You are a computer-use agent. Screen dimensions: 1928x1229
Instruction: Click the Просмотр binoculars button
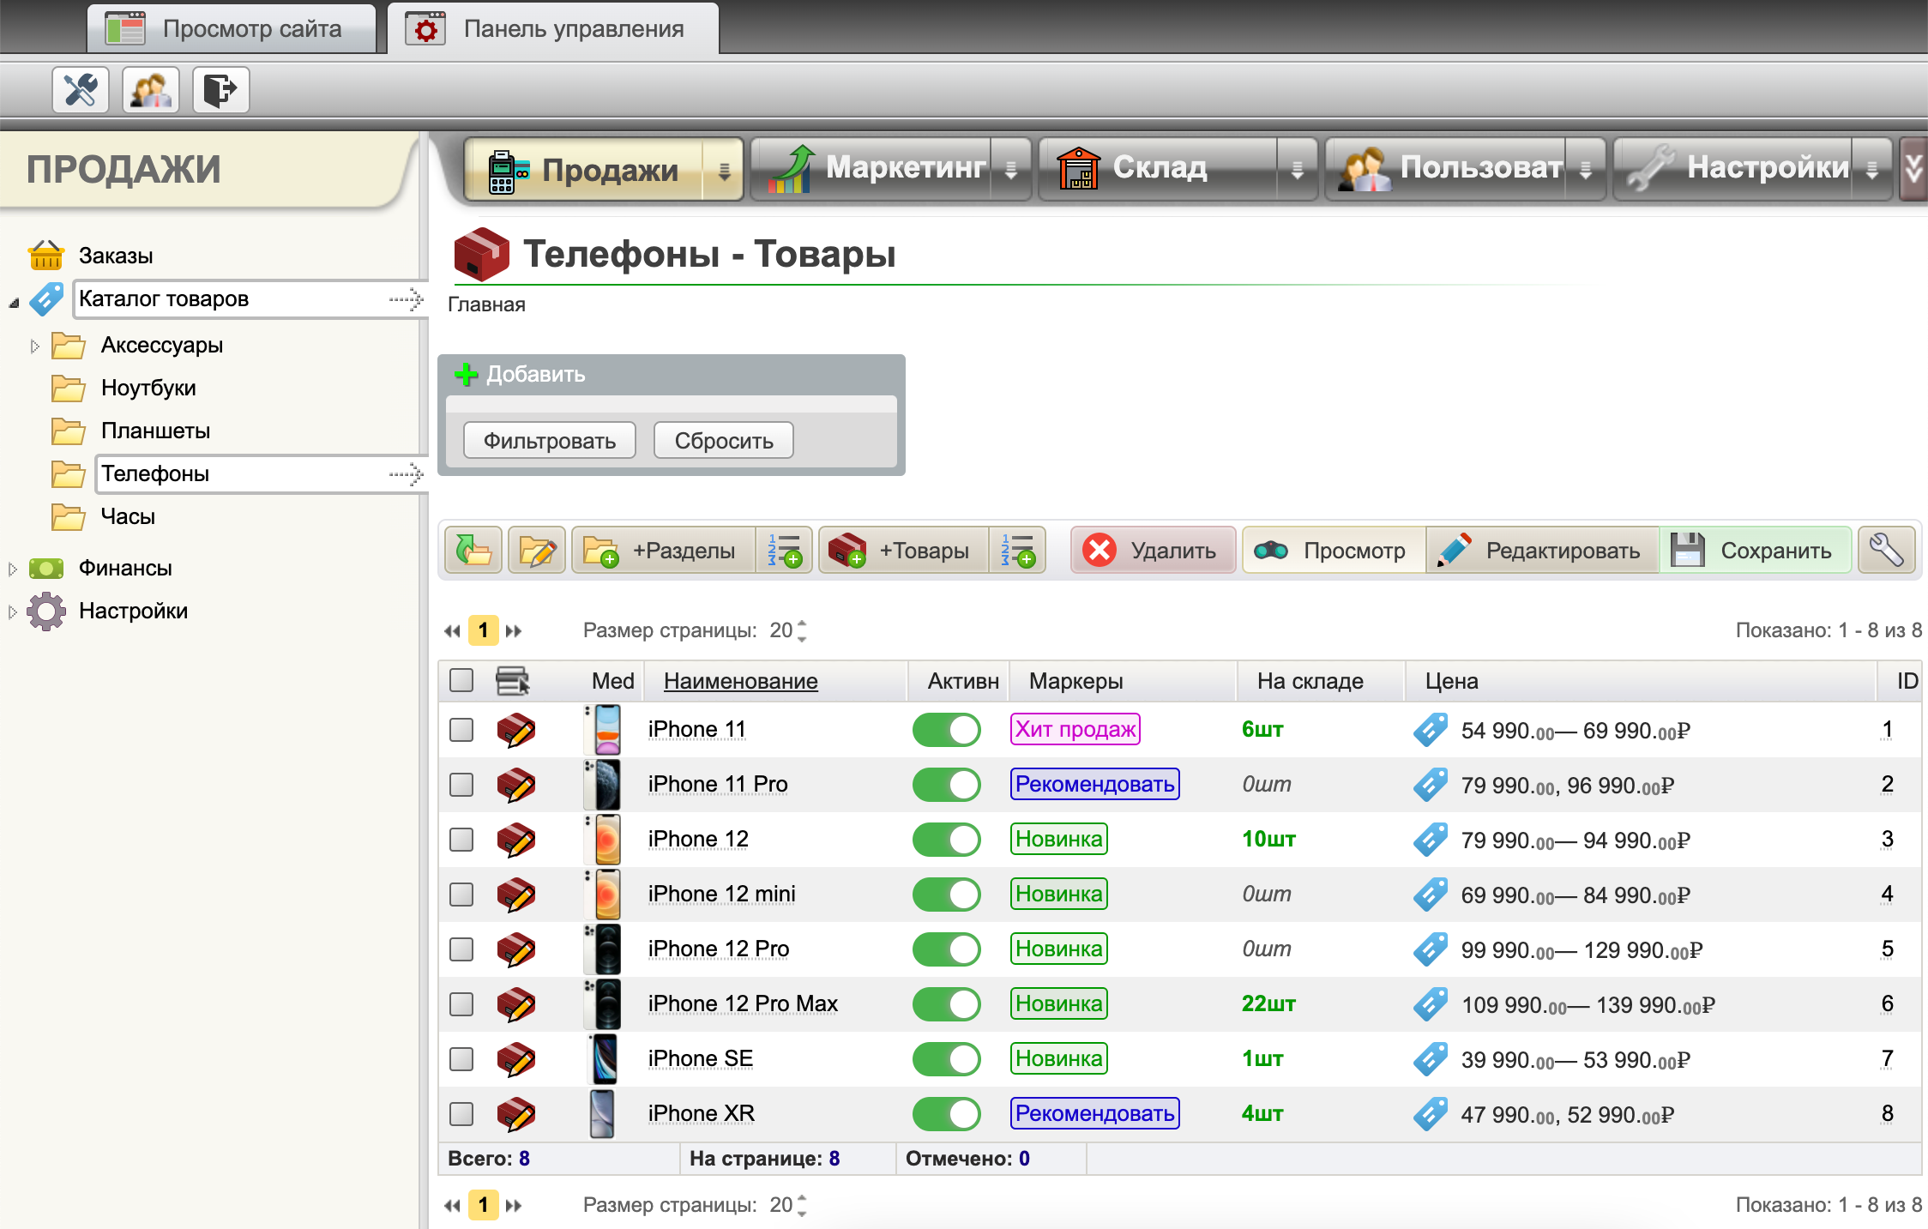click(x=1335, y=550)
